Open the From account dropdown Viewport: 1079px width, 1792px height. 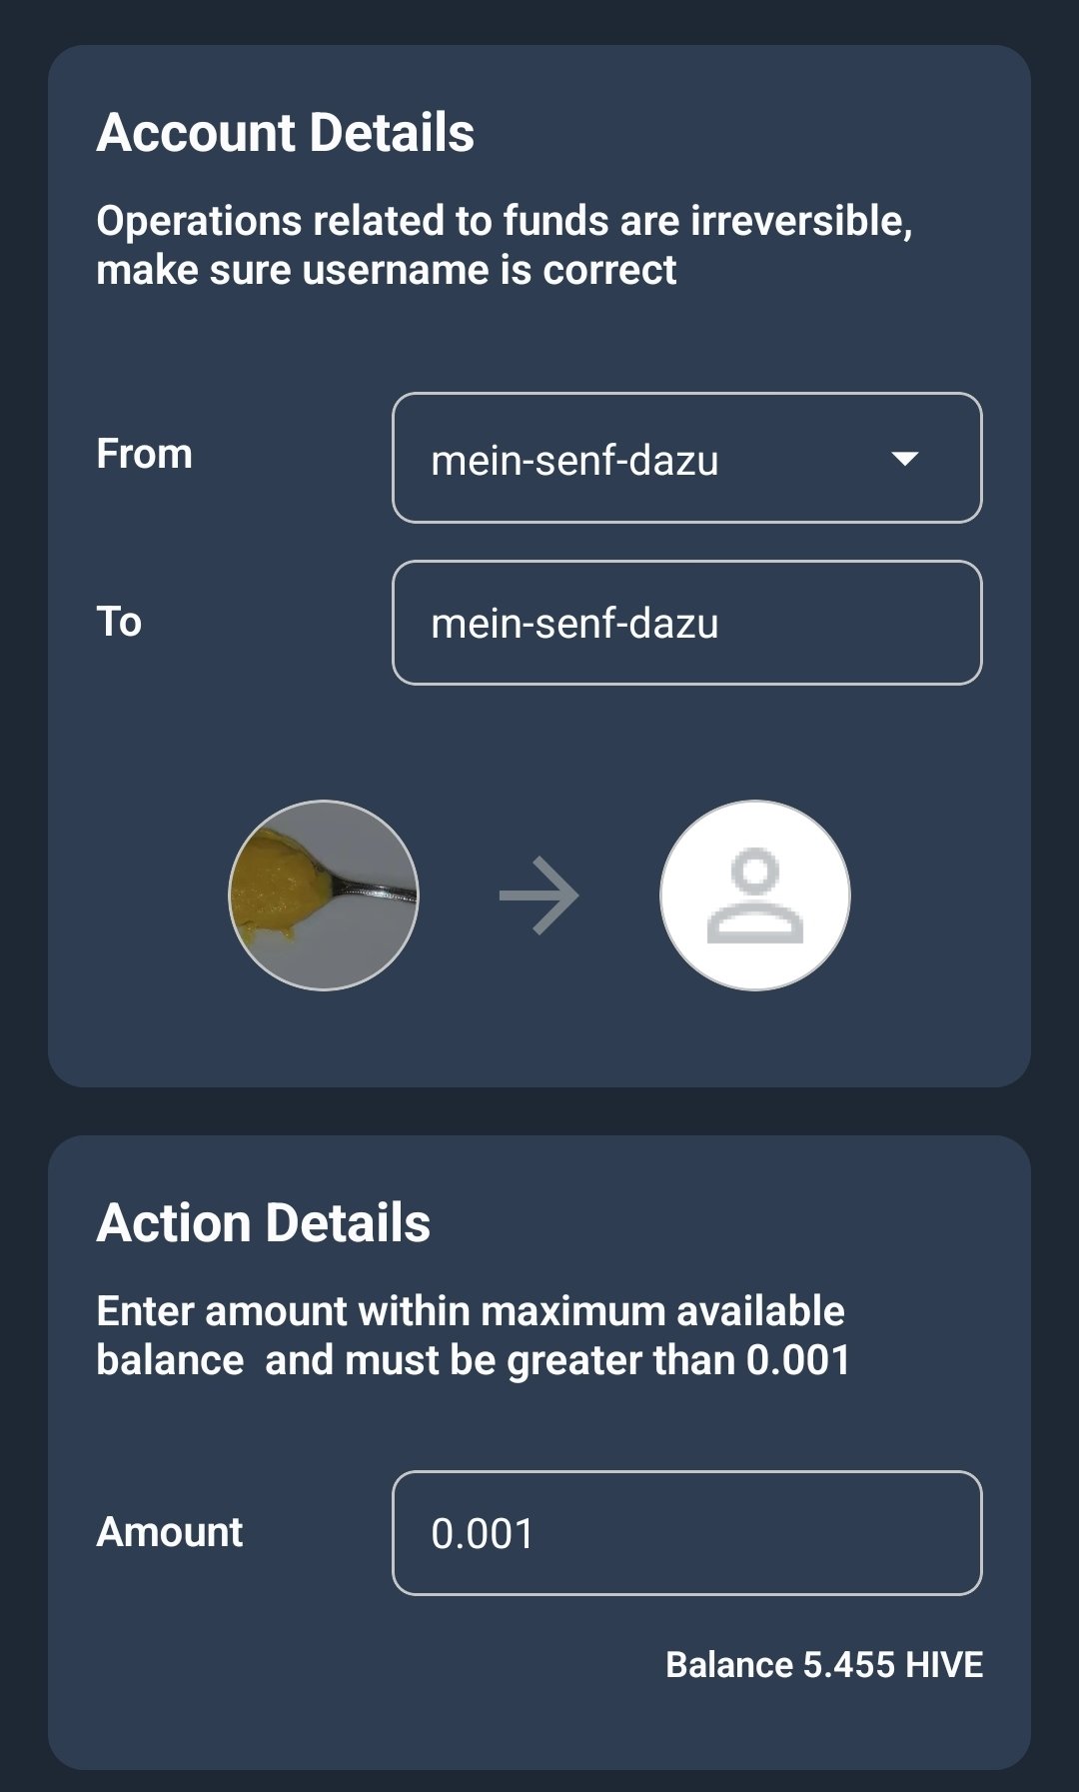[686, 458]
